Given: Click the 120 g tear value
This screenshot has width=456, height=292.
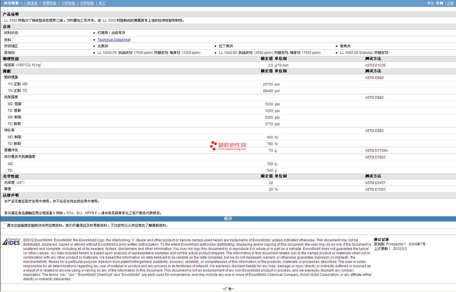Looking at the screenshot, I should click(272, 164).
